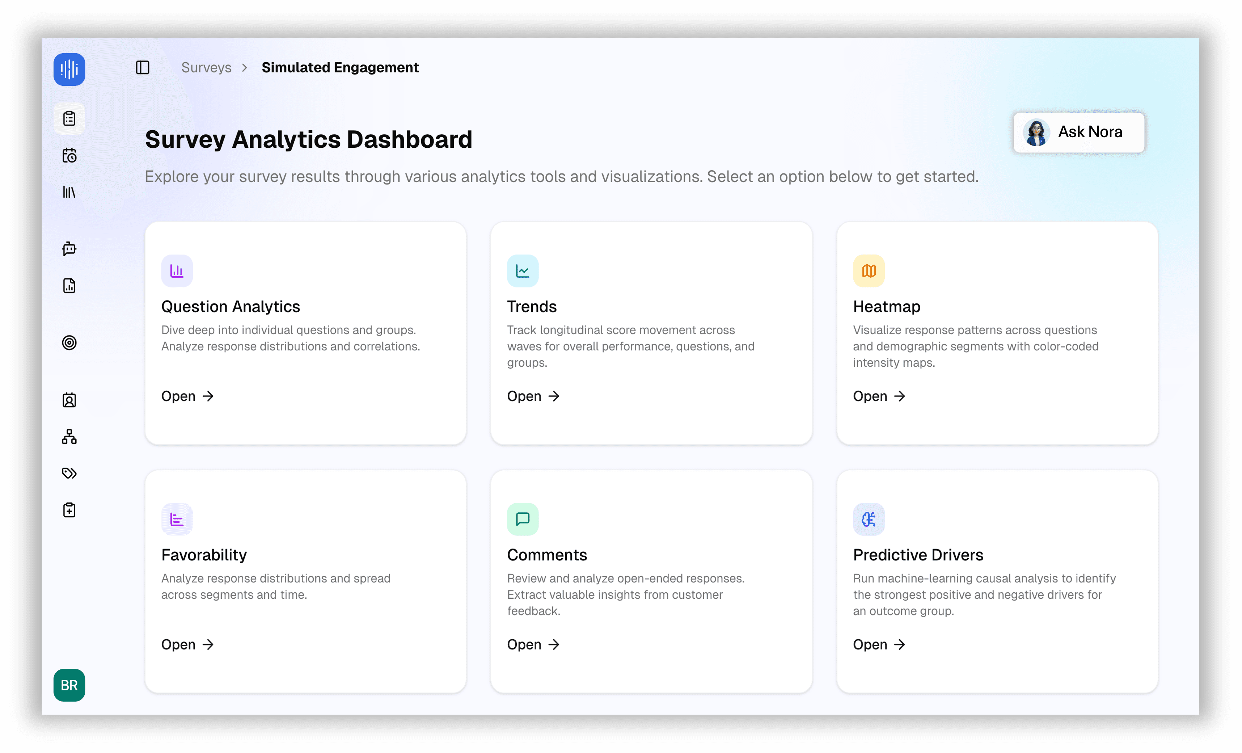Open the contacts sidebar icon
Viewport: 1242px width, 753px height.
69,400
